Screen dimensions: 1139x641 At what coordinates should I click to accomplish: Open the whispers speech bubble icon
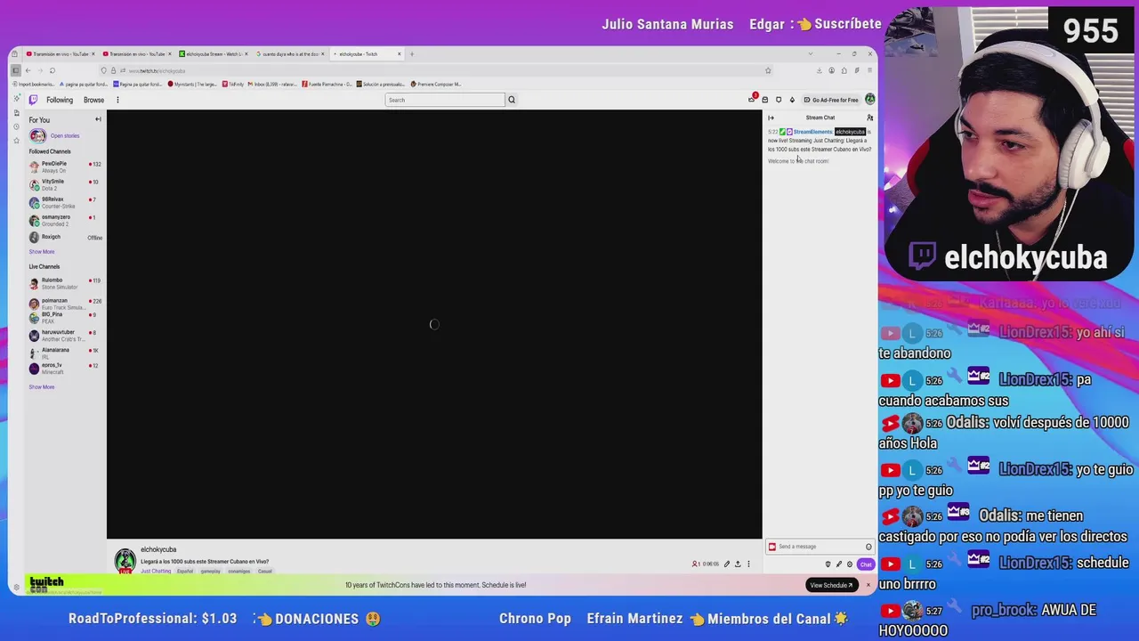click(x=779, y=100)
